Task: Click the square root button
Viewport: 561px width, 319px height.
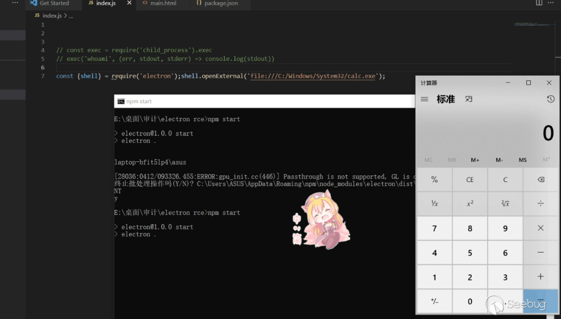Action: point(505,204)
